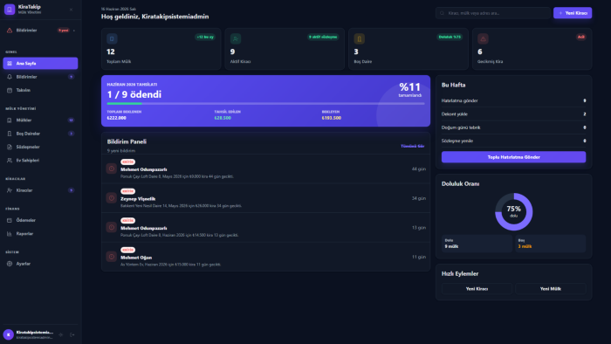Open the Ödemeler finance page
The height and width of the screenshot is (344, 611).
[40, 220]
